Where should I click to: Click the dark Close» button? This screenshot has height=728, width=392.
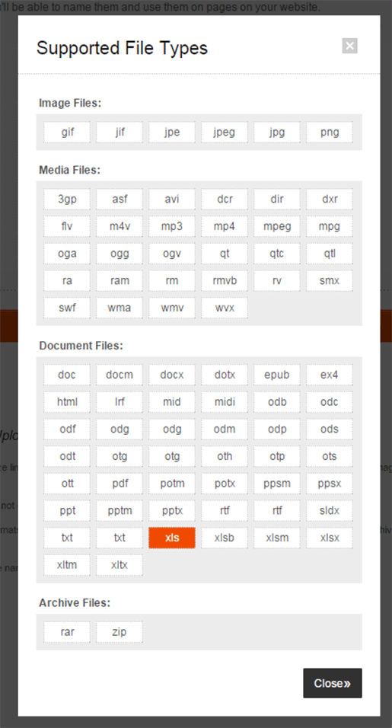333,683
